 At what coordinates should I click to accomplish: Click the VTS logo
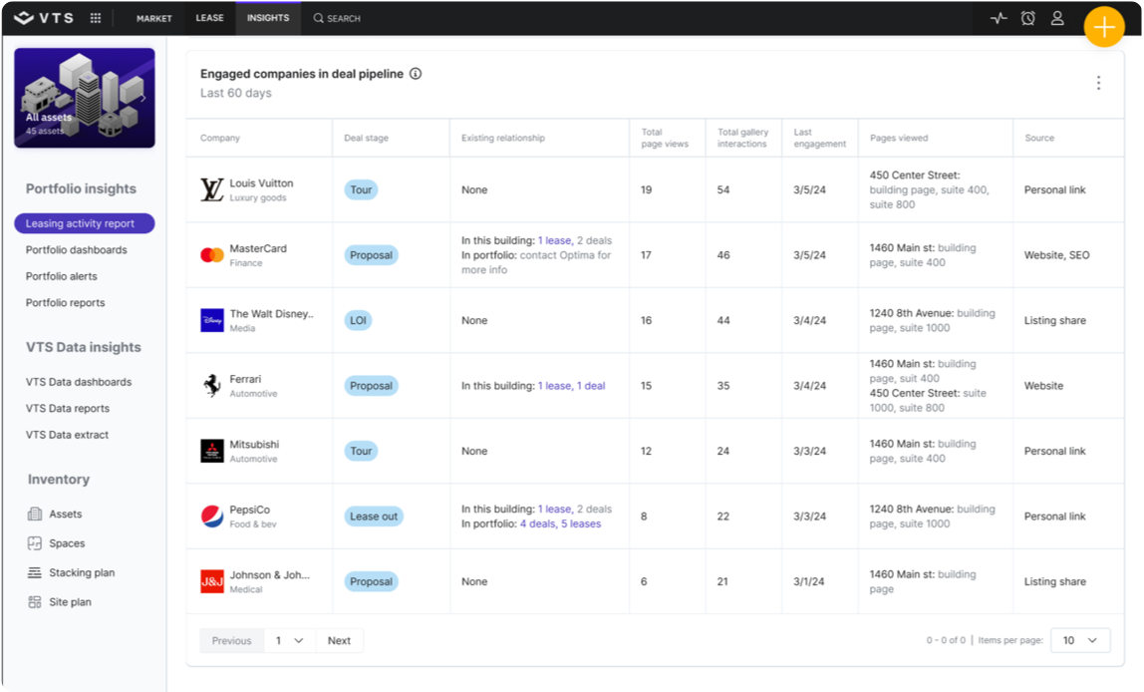(x=44, y=18)
